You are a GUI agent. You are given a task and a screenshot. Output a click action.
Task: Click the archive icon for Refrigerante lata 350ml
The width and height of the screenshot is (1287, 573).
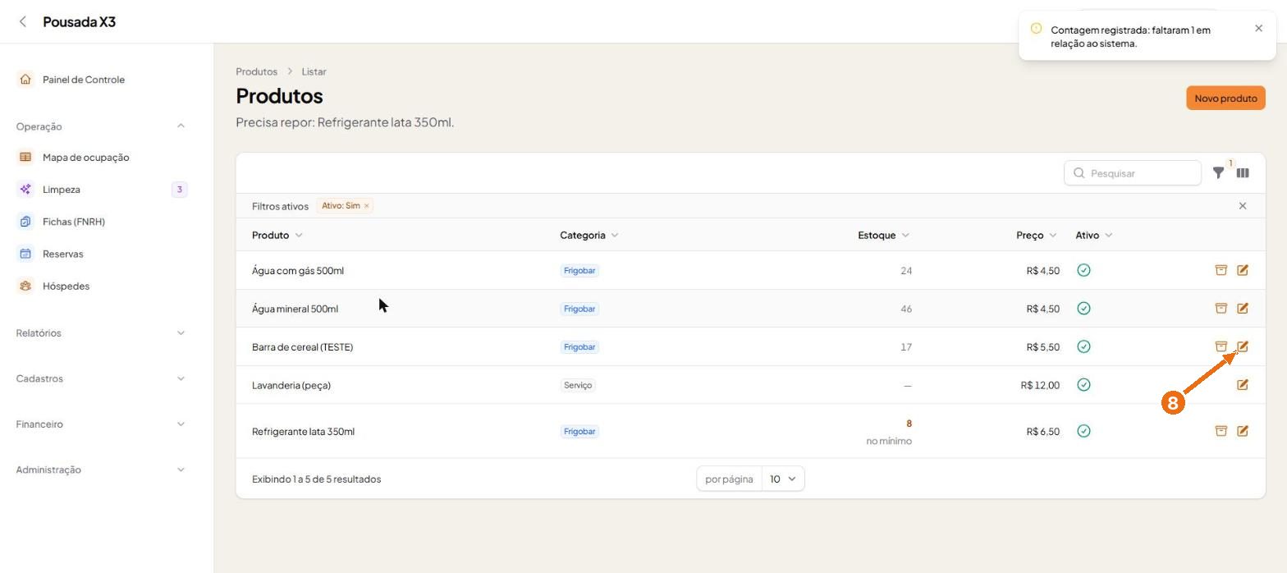1221,431
